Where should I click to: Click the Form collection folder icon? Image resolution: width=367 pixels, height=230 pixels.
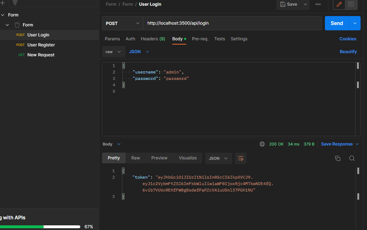click(x=17, y=25)
